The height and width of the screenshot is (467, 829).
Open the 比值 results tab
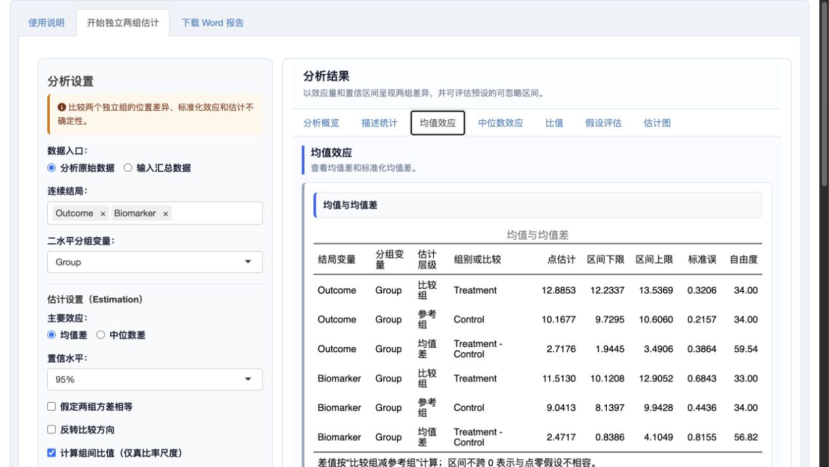(554, 123)
